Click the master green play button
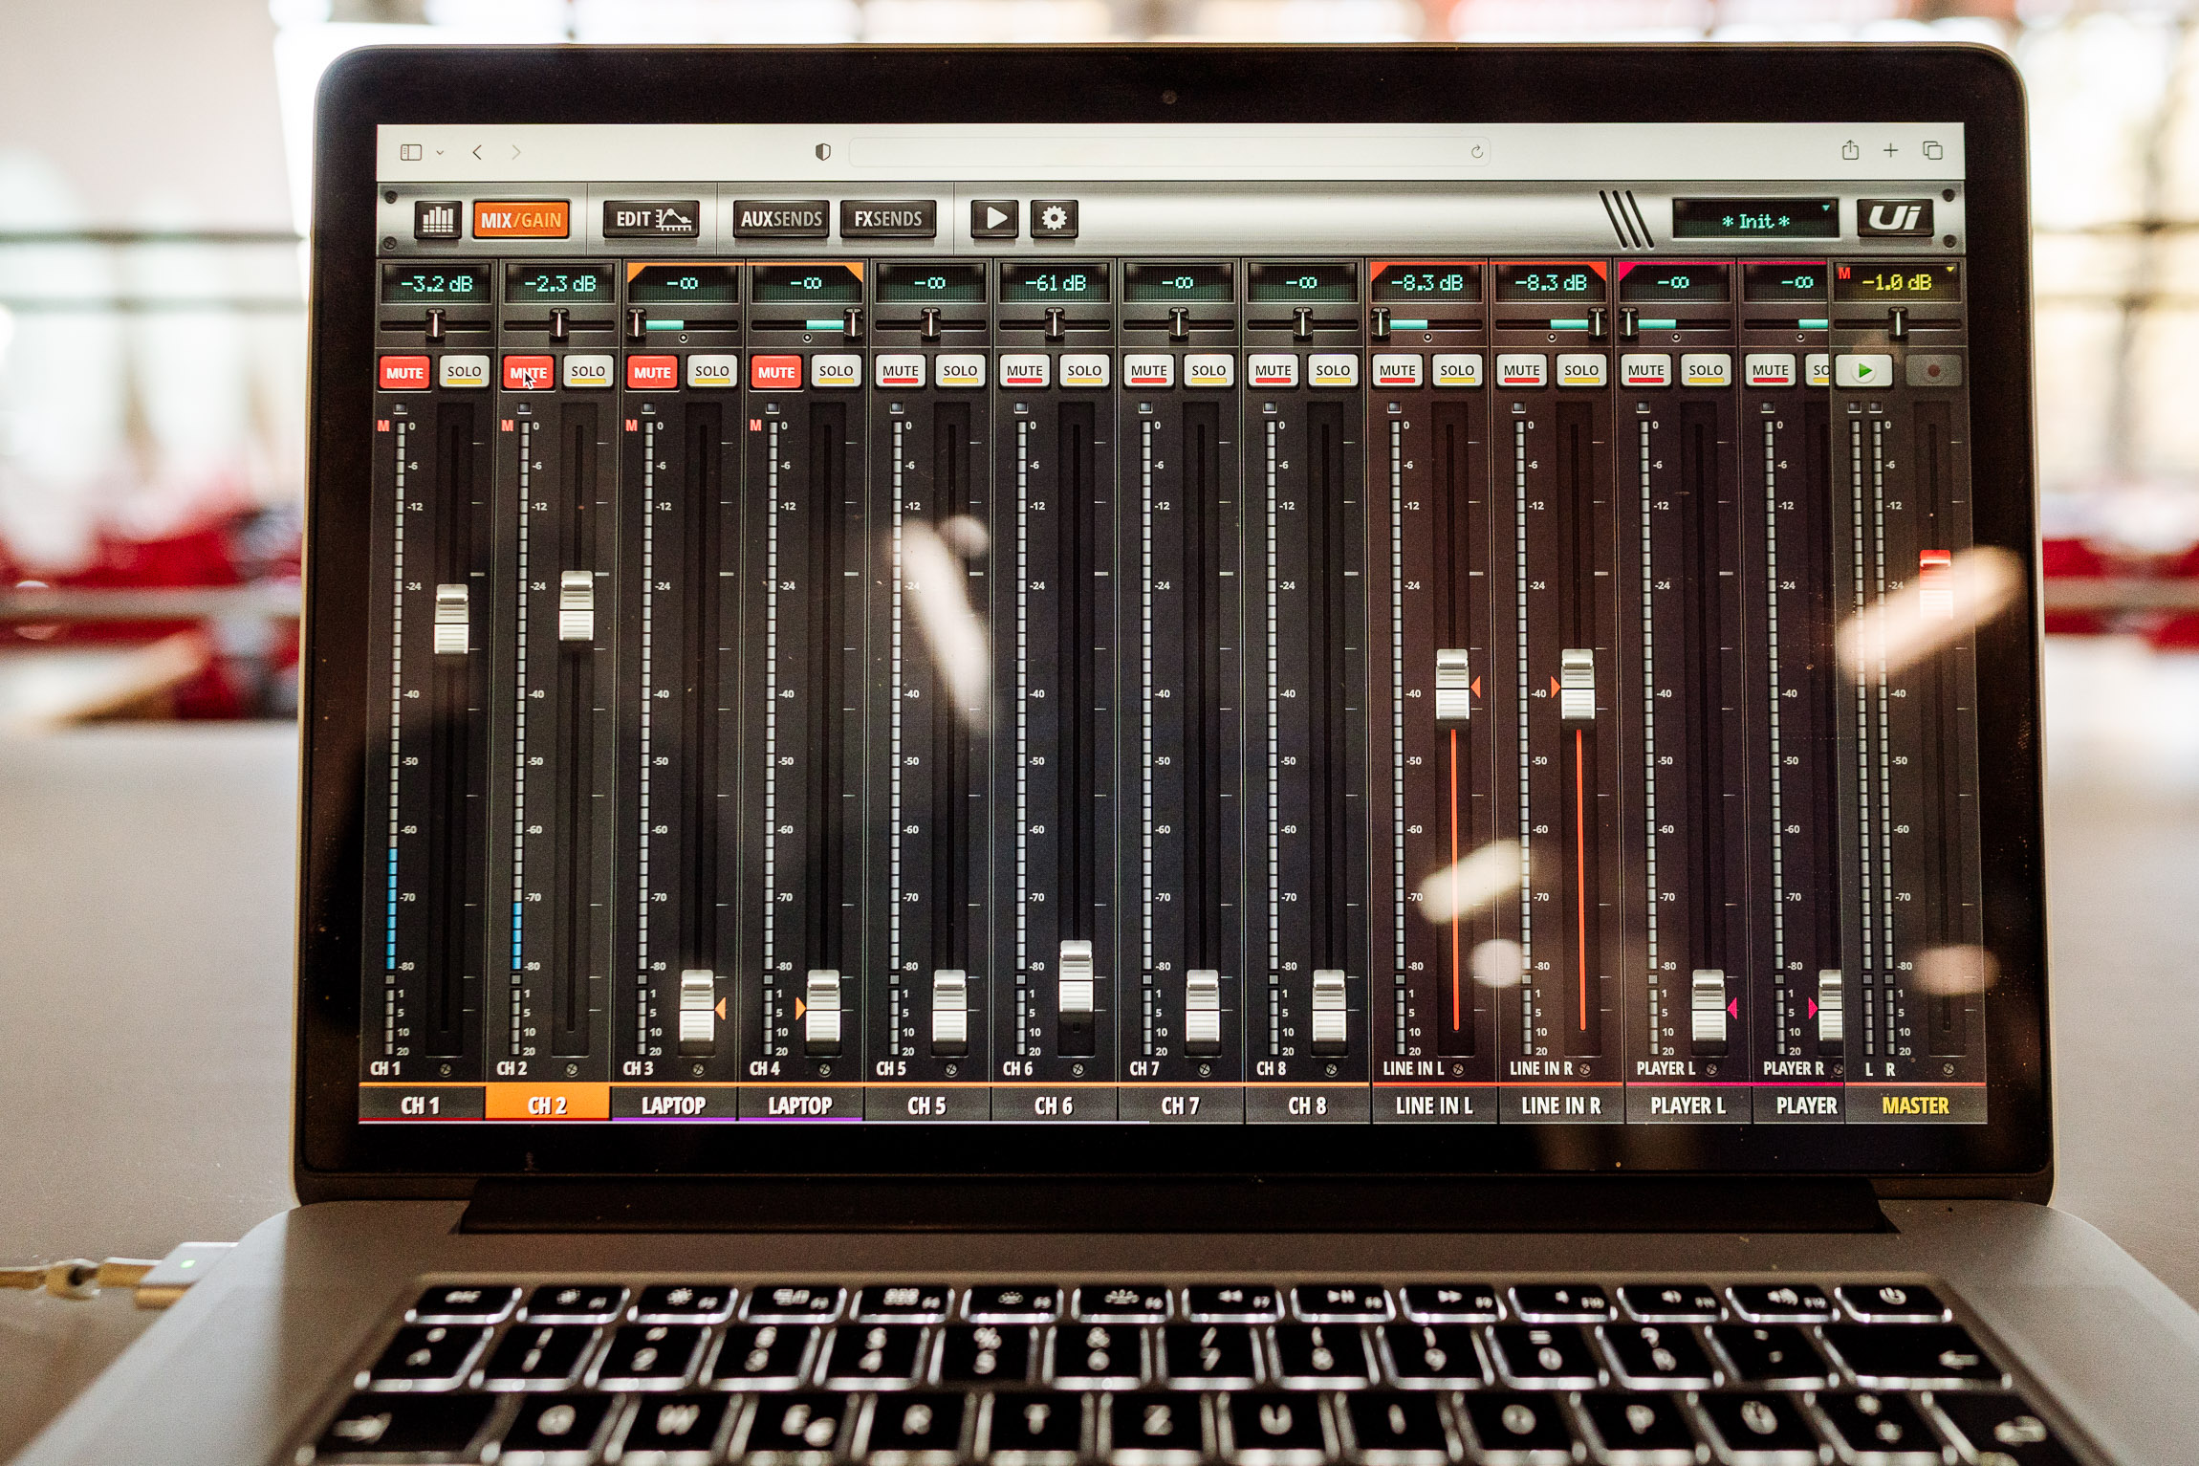The height and width of the screenshot is (1466, 2199). [1863, 371]
